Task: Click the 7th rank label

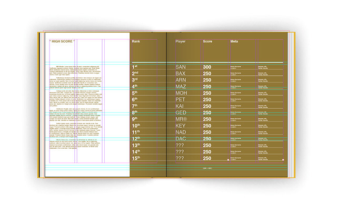Action: (x=135, y=106)
